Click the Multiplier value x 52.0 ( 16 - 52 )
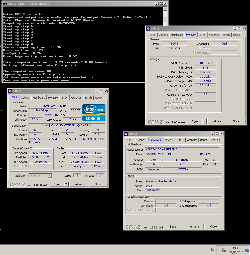 click(40, 157)
